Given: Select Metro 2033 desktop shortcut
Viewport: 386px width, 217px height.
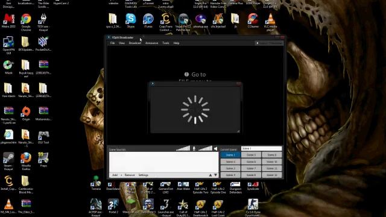Looking at the screenshot, I should 8,20.
